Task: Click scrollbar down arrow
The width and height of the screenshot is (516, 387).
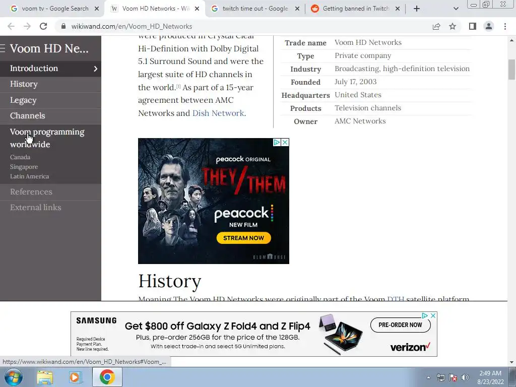Action: point(512,362)
